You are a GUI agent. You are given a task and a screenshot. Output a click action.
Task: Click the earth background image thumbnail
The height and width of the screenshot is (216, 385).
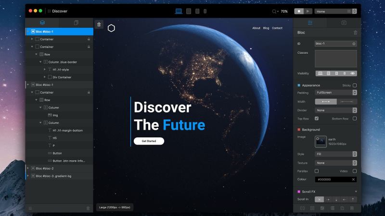click(321, 142)
